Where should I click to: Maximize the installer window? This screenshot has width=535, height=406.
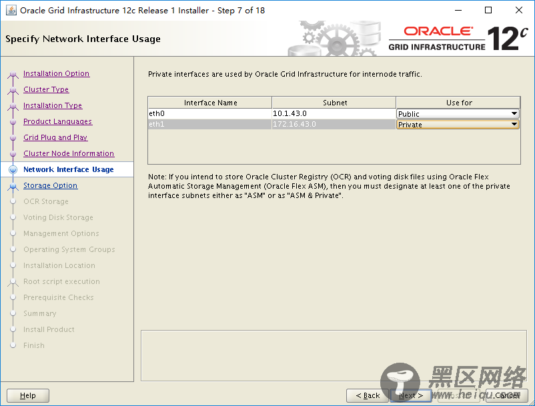pos(488,10)
